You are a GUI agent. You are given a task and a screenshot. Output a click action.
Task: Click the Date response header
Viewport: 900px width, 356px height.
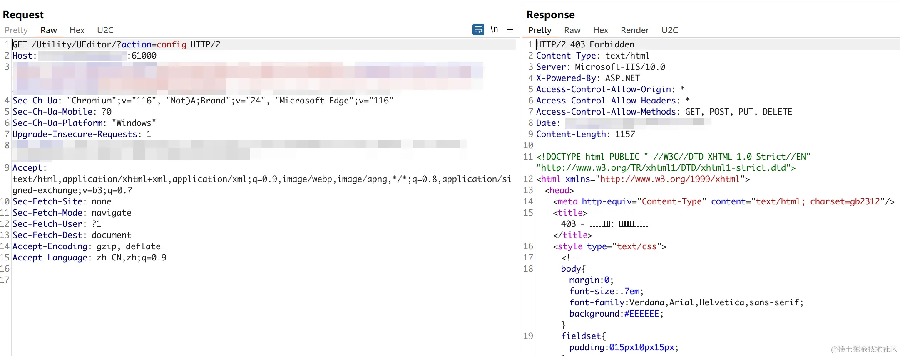624,123
